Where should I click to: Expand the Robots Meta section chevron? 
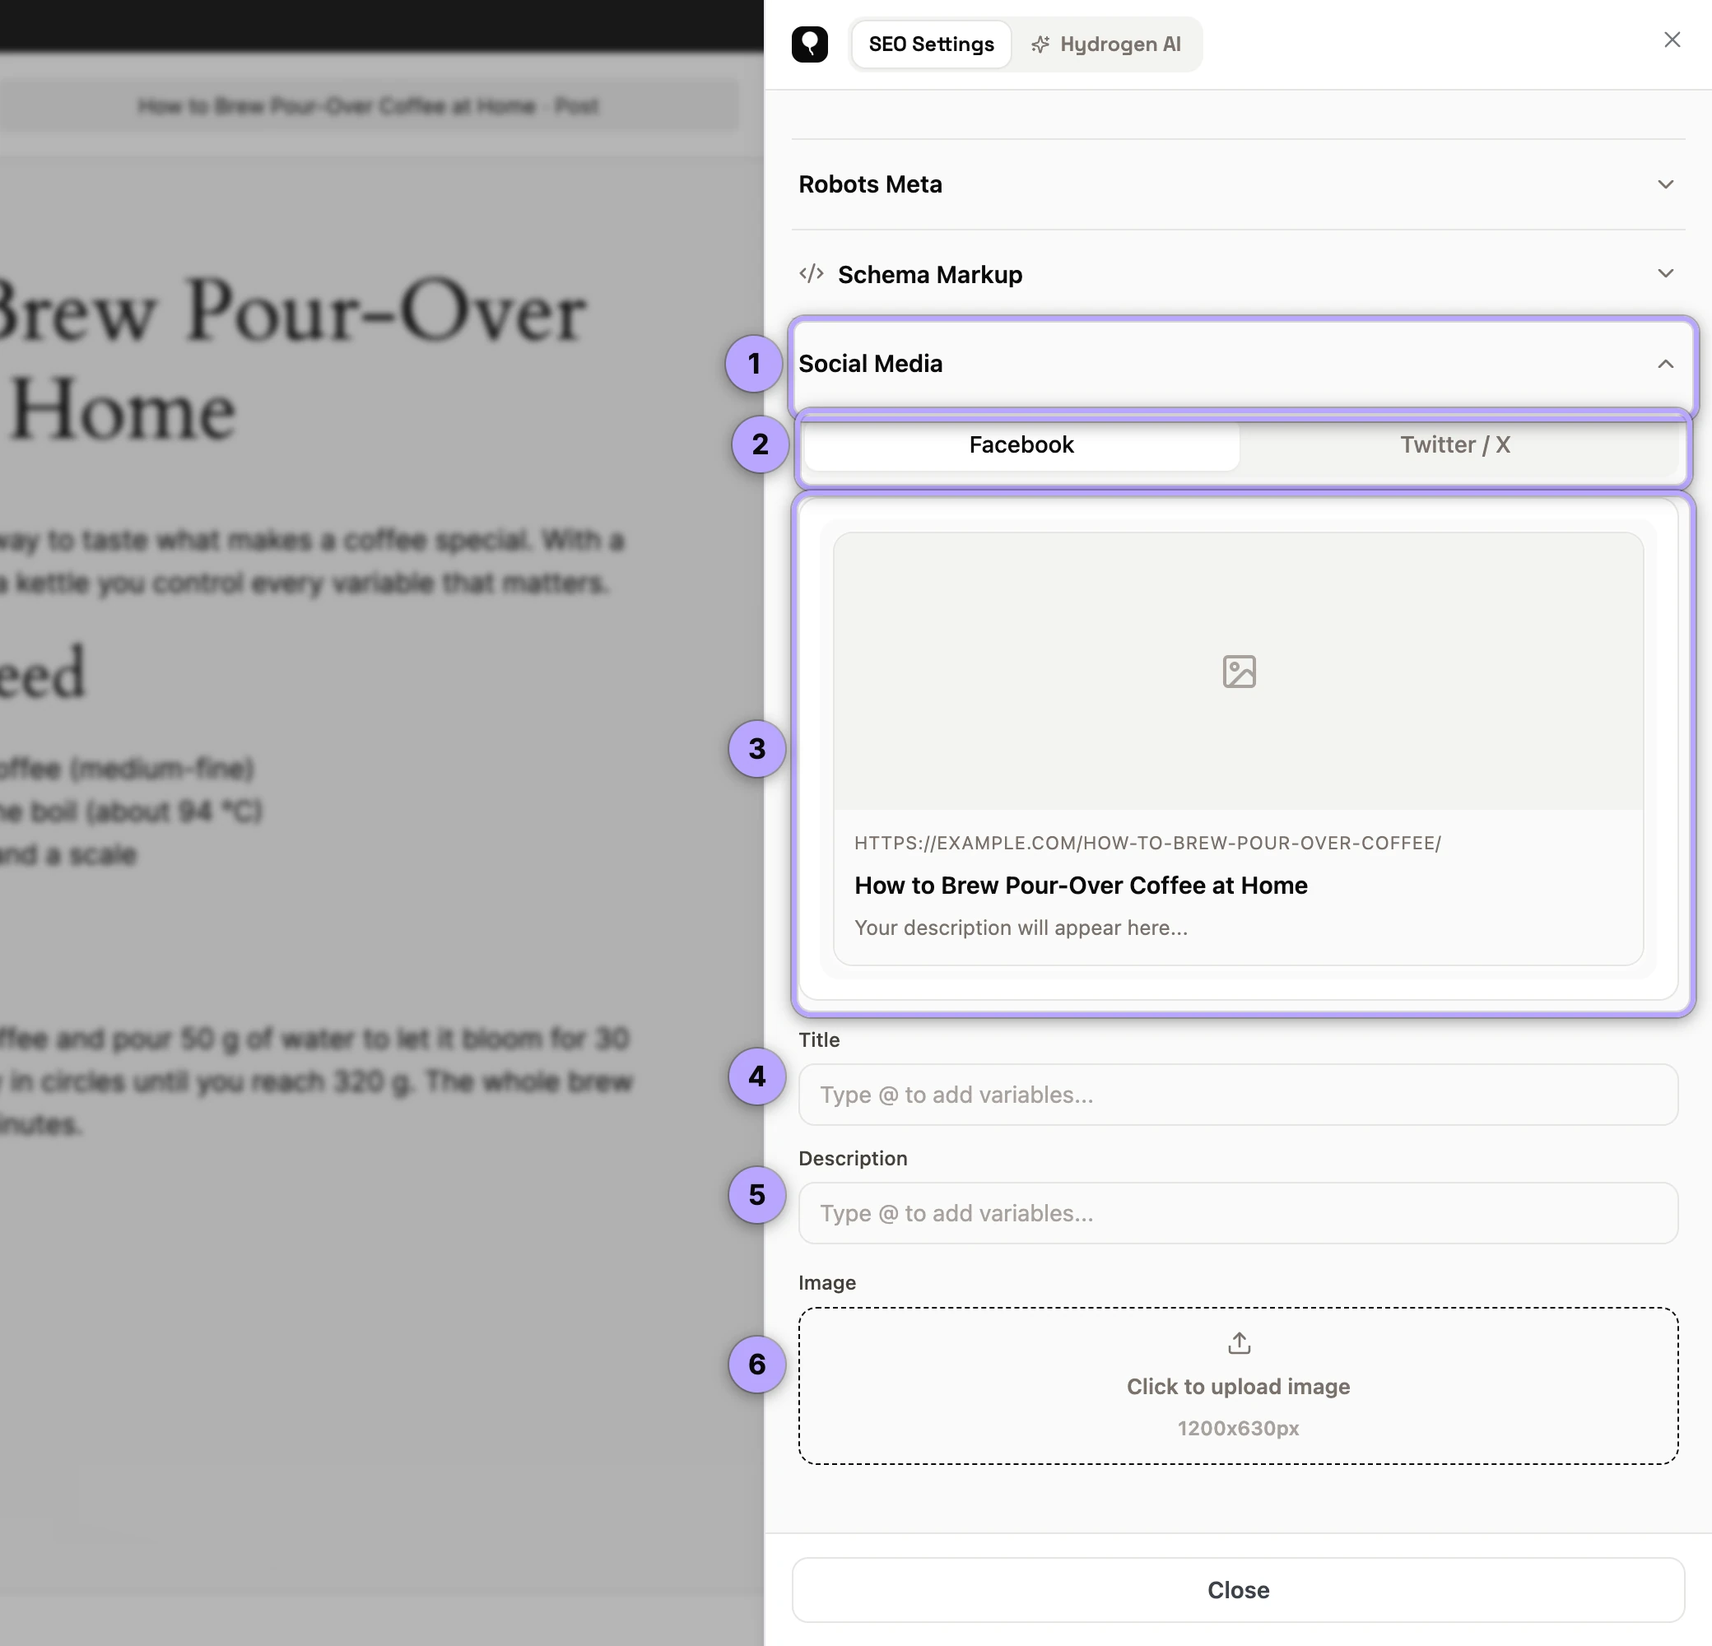tap(1665, 184)
